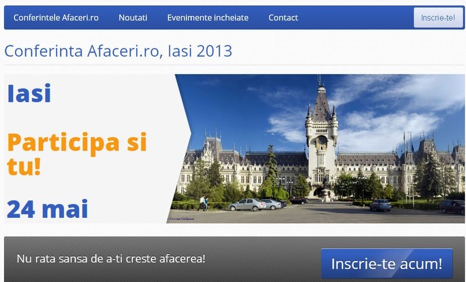Click the Conferinta Afaceri.ro, Iasi 2013 heading

(x=118, y=51)
